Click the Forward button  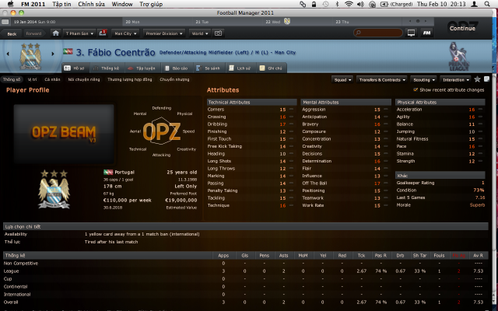pos(33,33)
